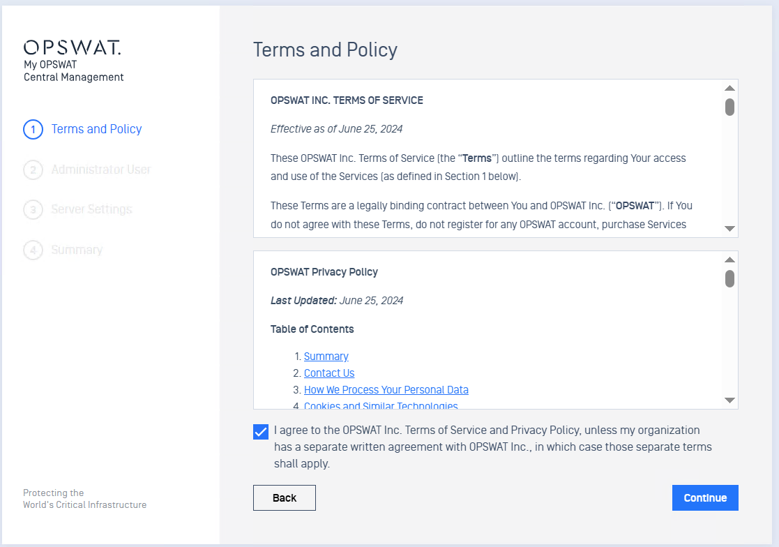The height and width of the screenshot is (547, 779).
Task: Select step 1 circle icon
Action: click(x=33, y=130)
